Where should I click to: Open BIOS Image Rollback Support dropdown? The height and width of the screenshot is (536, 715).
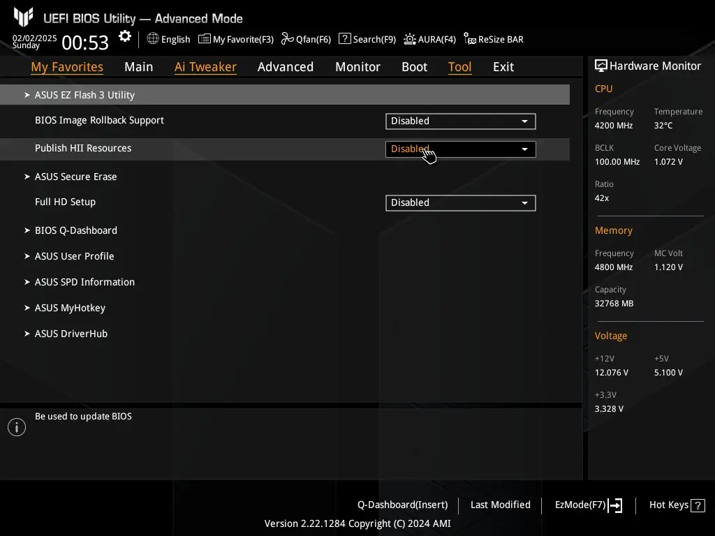461,121
